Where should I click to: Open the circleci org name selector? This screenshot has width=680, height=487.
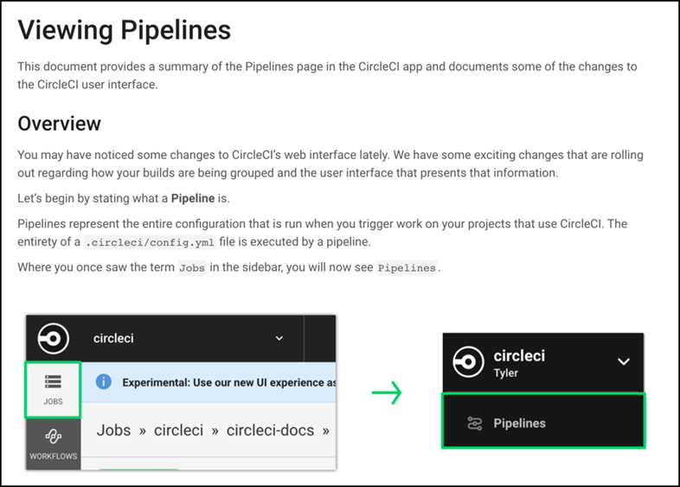coord(113,338)
